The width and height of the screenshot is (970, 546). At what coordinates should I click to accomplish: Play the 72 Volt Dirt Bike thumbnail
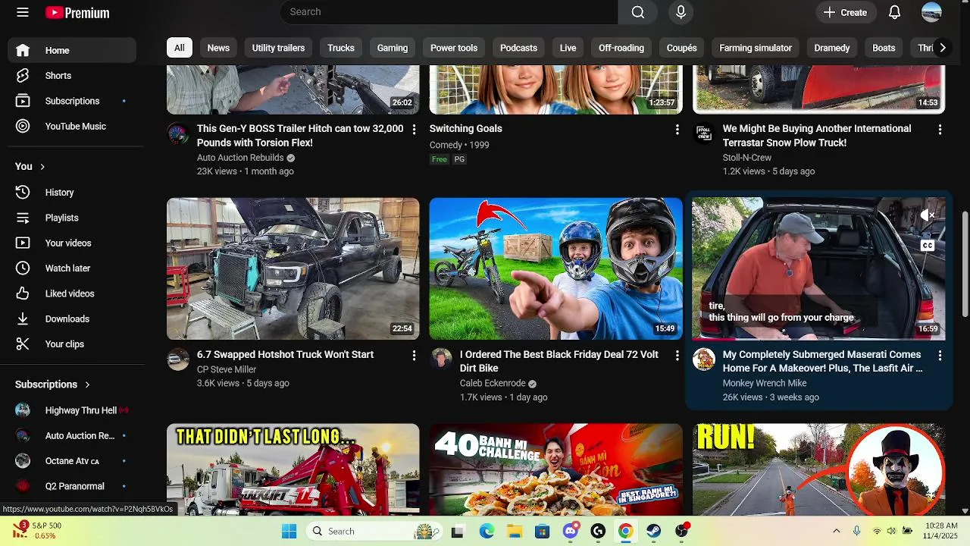(555, 268)
